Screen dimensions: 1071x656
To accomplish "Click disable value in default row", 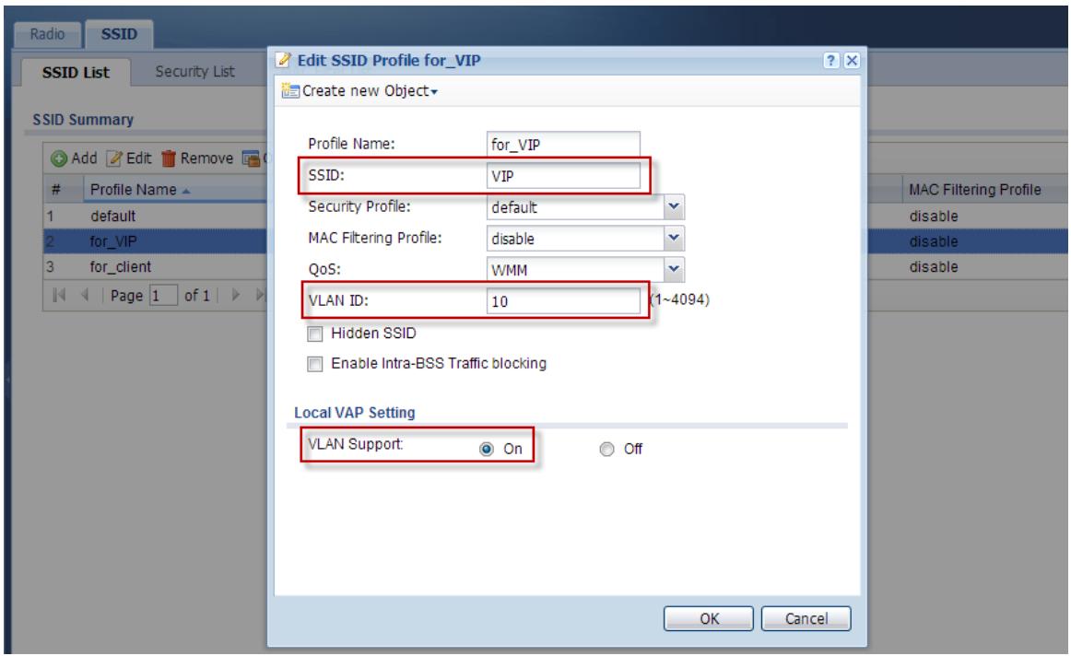I will tap(933, 217).
